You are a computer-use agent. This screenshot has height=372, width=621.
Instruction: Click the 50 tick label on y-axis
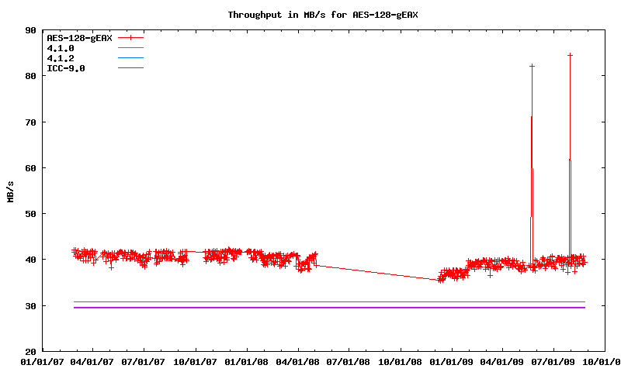tap(31, 214)
